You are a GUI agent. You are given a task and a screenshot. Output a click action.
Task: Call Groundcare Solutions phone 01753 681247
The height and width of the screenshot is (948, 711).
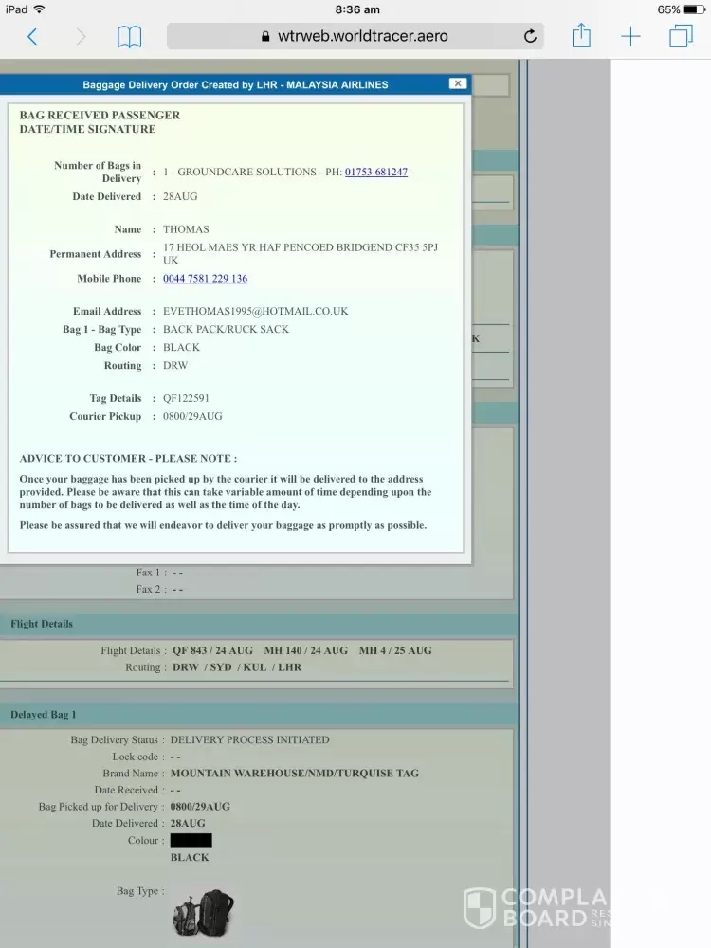376,172
